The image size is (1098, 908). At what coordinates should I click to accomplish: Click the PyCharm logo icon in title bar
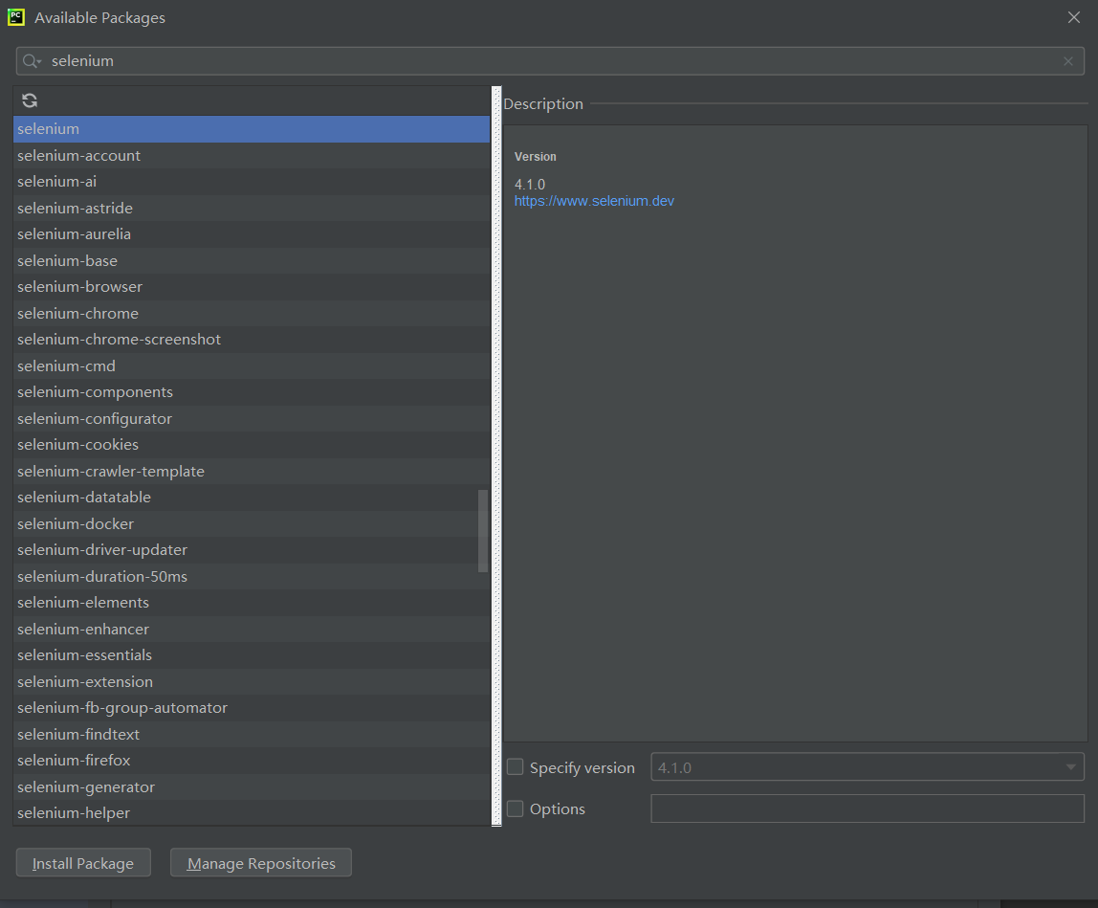(16, 17)
